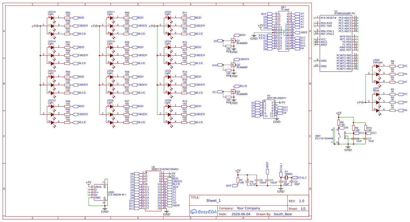Click the sheet number 1/1
The width and height of the screenshot is (410, 222).
303,209
